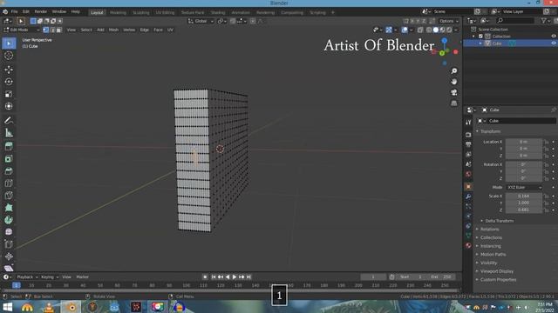Select the Shrink/Fatten tool
This screenshot has width=558, height=313.
[9, 256]
